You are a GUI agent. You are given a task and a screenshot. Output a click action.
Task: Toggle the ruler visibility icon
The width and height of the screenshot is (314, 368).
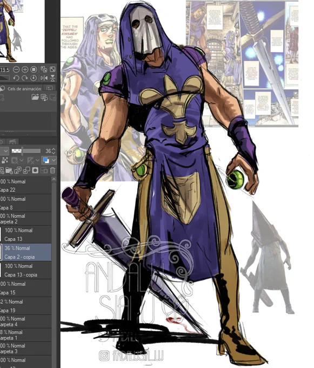[x=30, y=161]
